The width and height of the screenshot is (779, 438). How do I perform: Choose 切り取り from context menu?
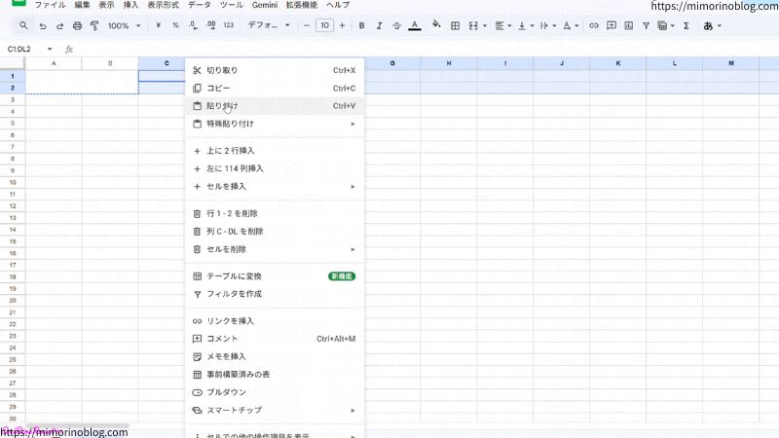coord(275,70)
